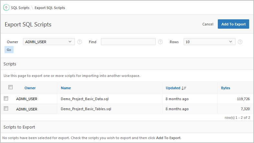This screenshot has width=254, height=143.
Task: Sort by the Name column header
Action: (66, 88)
